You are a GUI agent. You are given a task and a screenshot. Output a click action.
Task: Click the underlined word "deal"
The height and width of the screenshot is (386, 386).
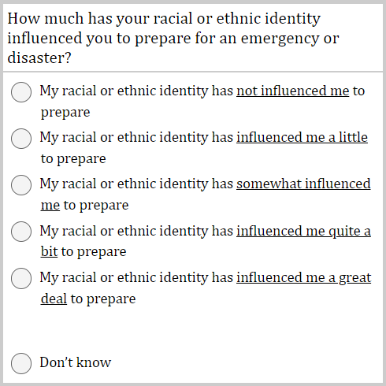pyautogui.click(x=54, y=299)
